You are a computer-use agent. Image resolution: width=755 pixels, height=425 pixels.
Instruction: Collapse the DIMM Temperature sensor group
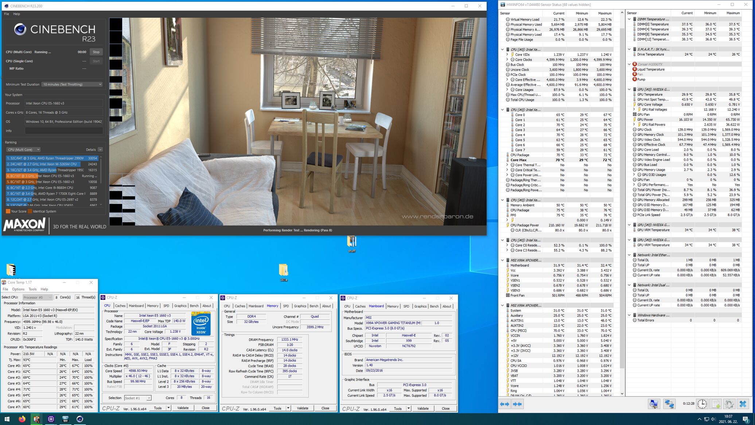[x=630, y=19]
